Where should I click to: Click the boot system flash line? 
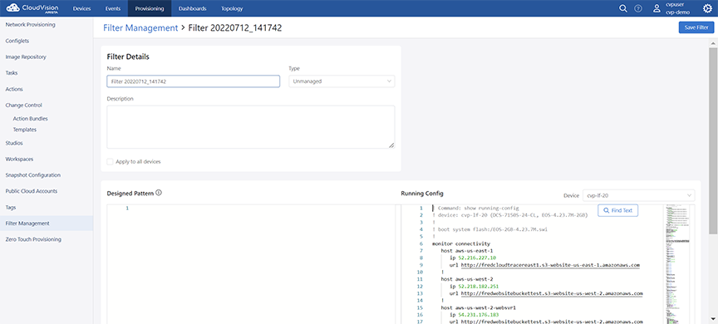[x=490, y=229]
